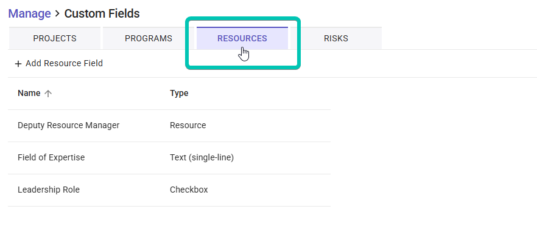Click the Type column header
Screen dimensions: 537x226
[179, 93]
